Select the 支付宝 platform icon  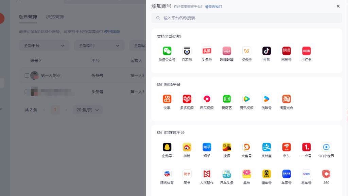click(266, 147)
